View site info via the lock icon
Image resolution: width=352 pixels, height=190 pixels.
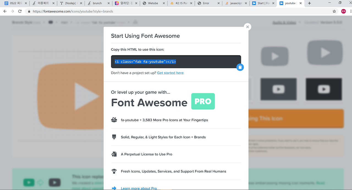[29, 12]
